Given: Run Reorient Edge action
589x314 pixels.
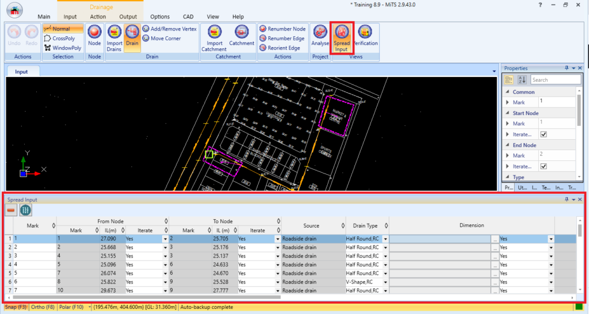Looking at the screenshot, I should [x=280, y=48].
